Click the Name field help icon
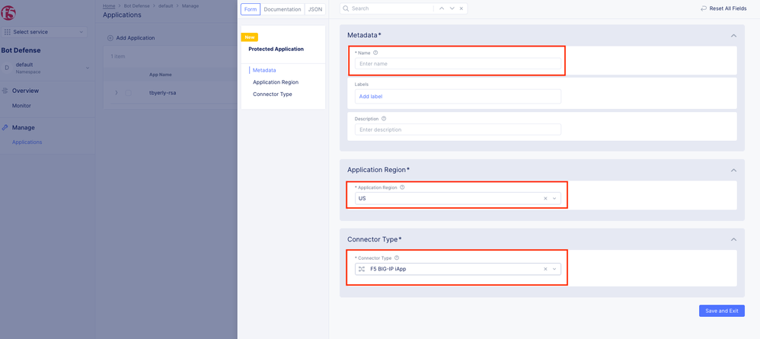The height and width of the screenshot is (339, 760). click(x=375, y=53)
